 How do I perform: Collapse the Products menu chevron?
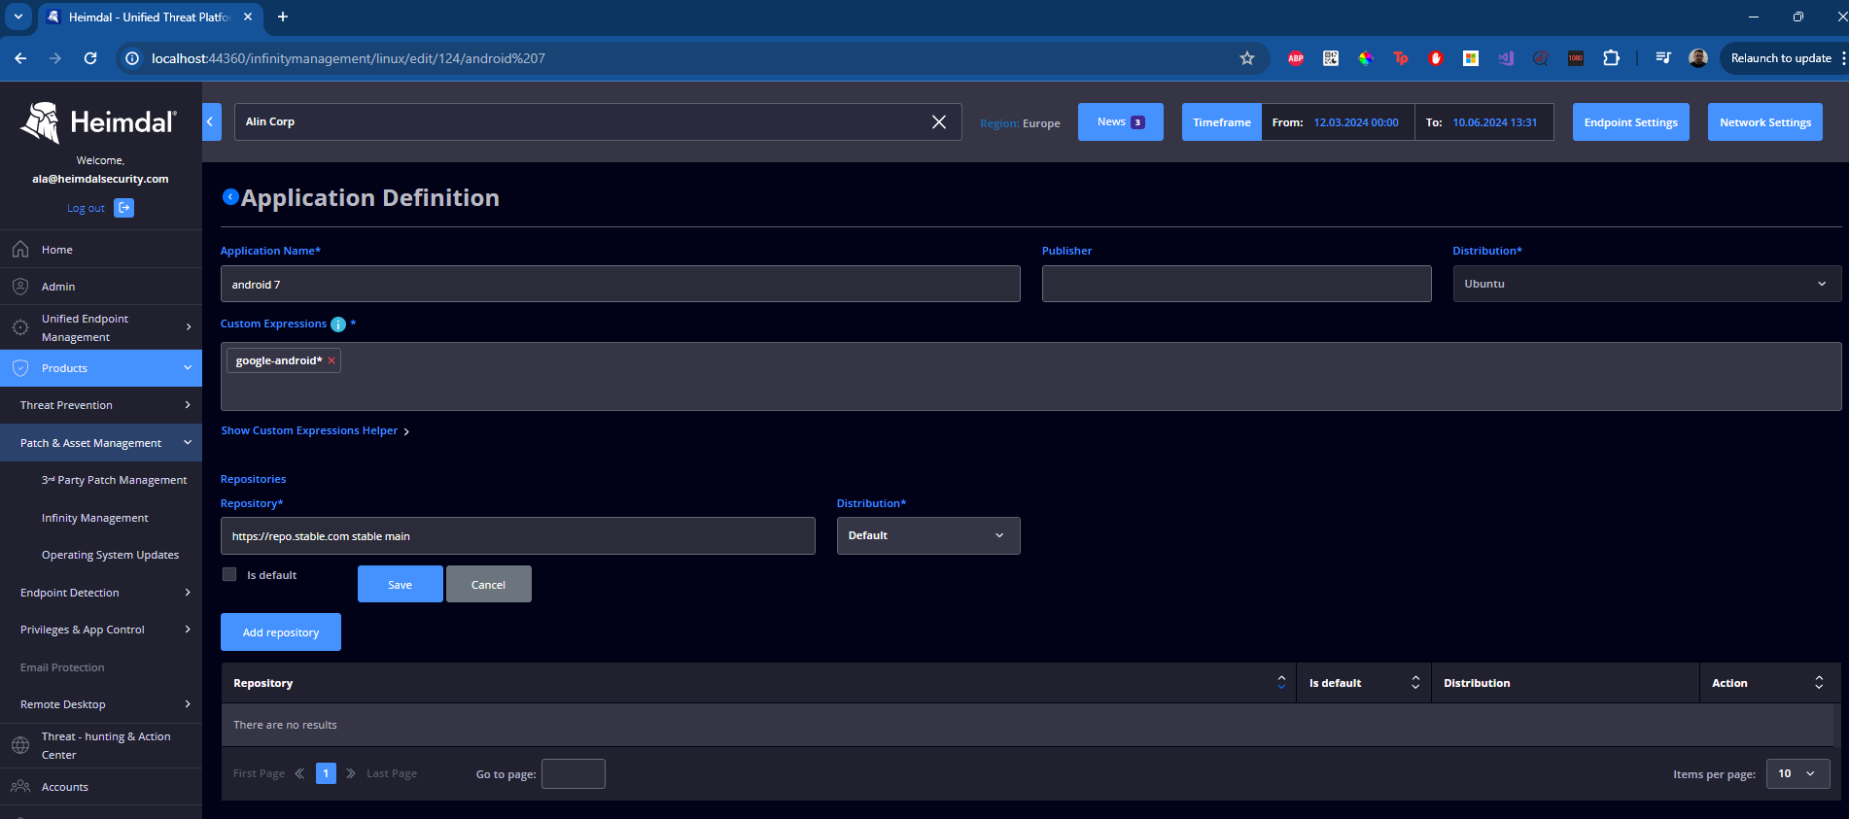pyautogui.click(x=188, y=368)
